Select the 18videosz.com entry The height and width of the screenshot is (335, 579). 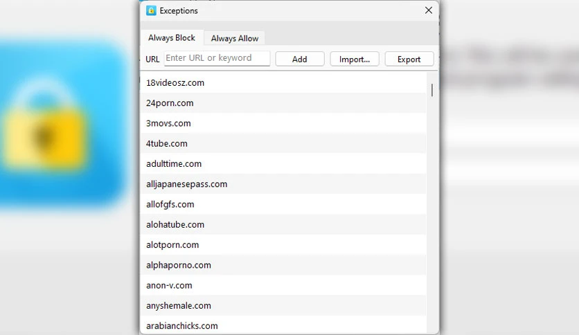point(283,82)
